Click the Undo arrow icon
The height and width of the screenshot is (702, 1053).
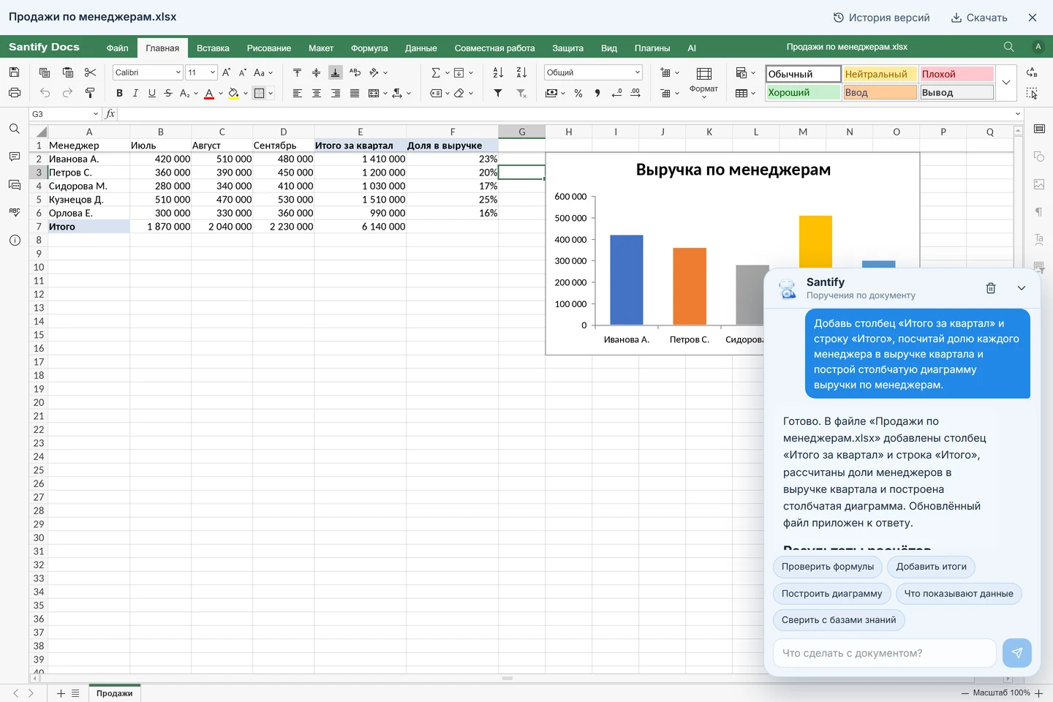pyautogui.click(x=45, y=93)
